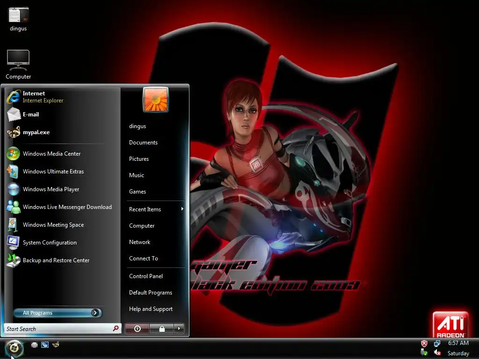Click the Switch between windows quick launch icon
The width and height of the screenshot is (479, 359).
pyautogui.click(x=45, y=345)
